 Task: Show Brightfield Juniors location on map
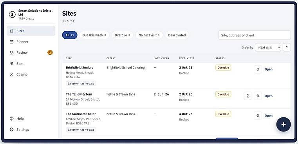(x=258, y=69)
